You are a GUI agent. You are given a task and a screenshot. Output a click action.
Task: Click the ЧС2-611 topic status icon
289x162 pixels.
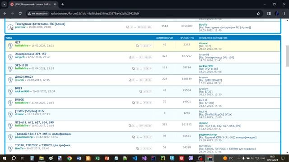pyautogui.click(x=10, y=126)
